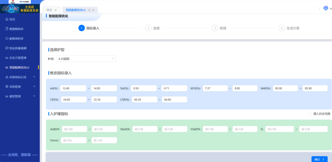Click the Ad(%) minimum field showing 12.40
The height and width of the screenshot is (162, 332).
(x=73, y=88)
